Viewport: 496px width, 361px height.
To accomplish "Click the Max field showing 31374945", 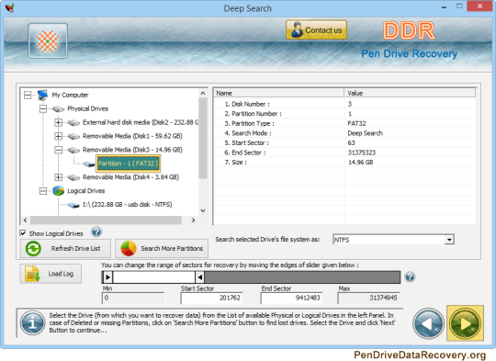I will tap(368, 298).
